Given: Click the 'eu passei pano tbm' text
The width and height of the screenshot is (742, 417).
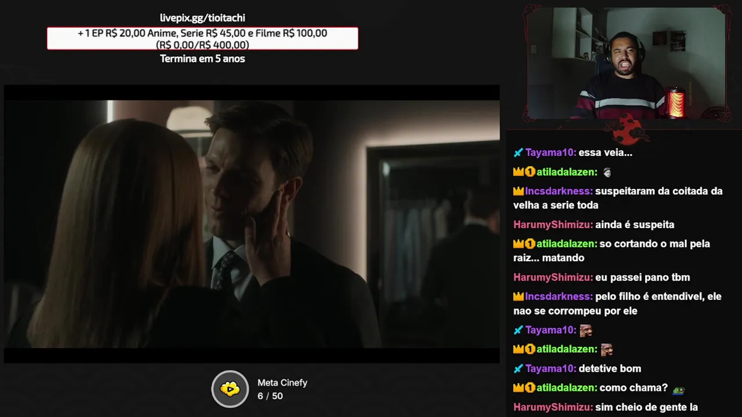Looking at the screenshot, I should click(x=642, y=277).
